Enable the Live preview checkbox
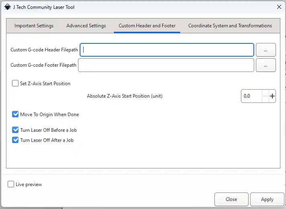This screenshot has width=286, height=209. [11, 184]
